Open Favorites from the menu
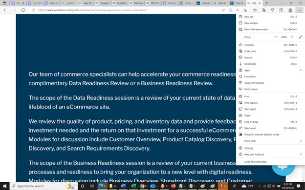The image size is (305, 190). tap(270, 45)
